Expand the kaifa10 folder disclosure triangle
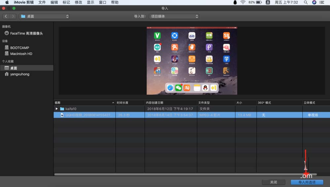This screenshot has width=330, height=187. pos(57,109)
